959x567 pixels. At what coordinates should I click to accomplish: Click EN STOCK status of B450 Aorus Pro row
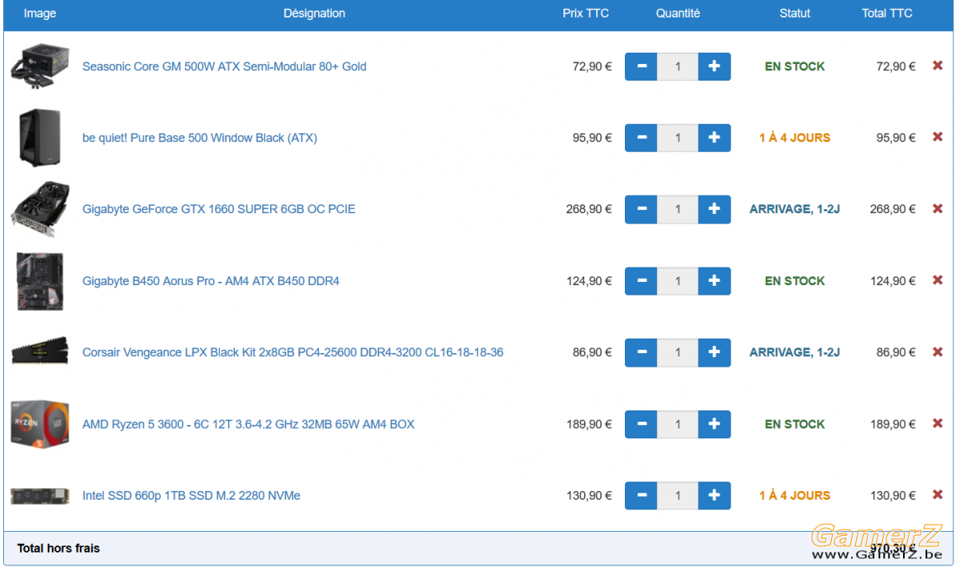[x=794, y=281]
